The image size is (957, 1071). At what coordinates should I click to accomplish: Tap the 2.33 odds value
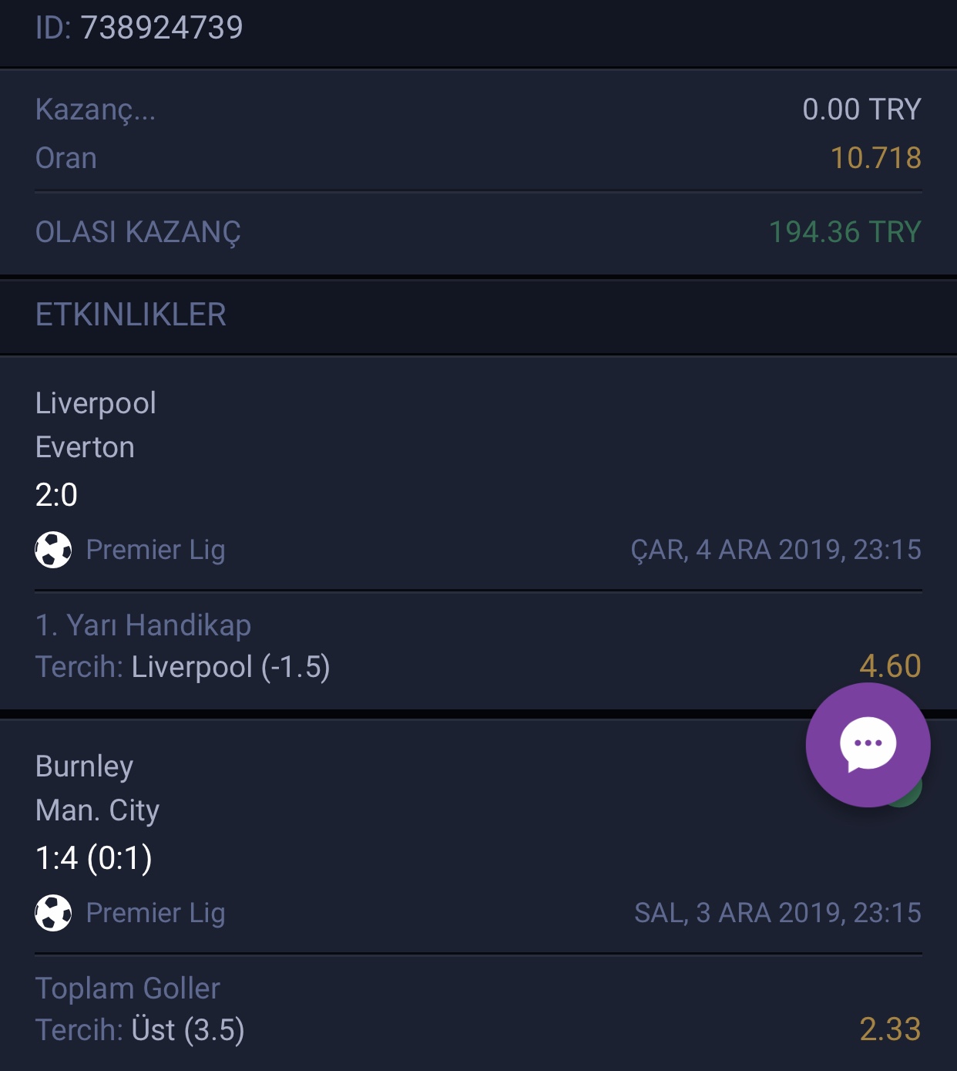coord(890,1029)
